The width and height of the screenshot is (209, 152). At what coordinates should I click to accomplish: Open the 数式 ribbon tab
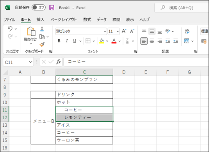(87, 19)
